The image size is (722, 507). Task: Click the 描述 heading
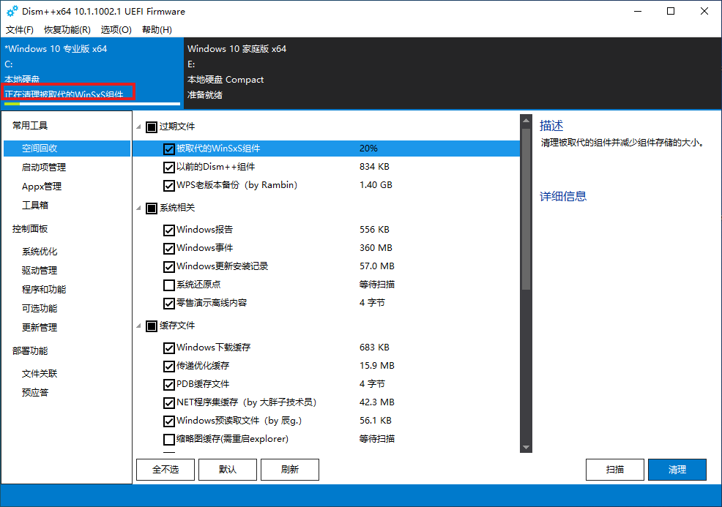551,126
